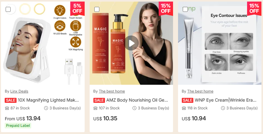Visit The best home link under eye cream

(x=200, y=91)
